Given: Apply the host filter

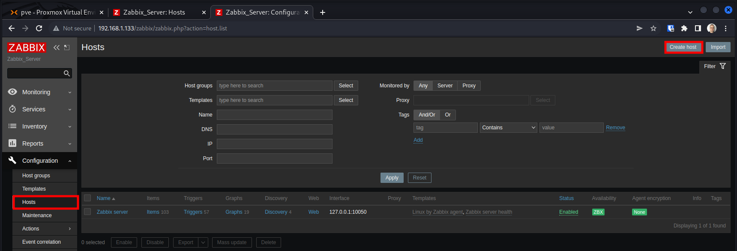Looking at the screenshot, I should (x=392, y=178).
